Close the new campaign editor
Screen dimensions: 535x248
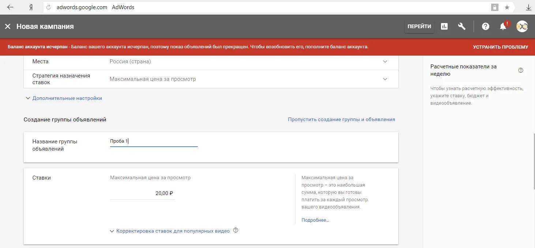[x=8, y=26]
